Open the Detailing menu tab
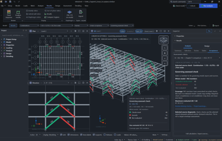 click(x=78, y=6)
